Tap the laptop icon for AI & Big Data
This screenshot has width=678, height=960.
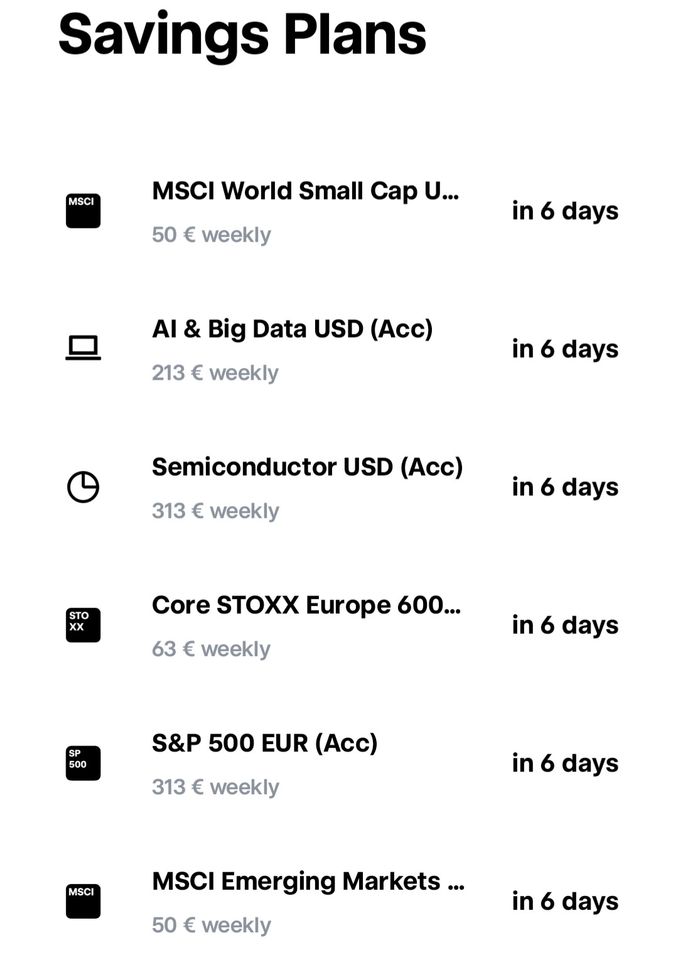83,348
